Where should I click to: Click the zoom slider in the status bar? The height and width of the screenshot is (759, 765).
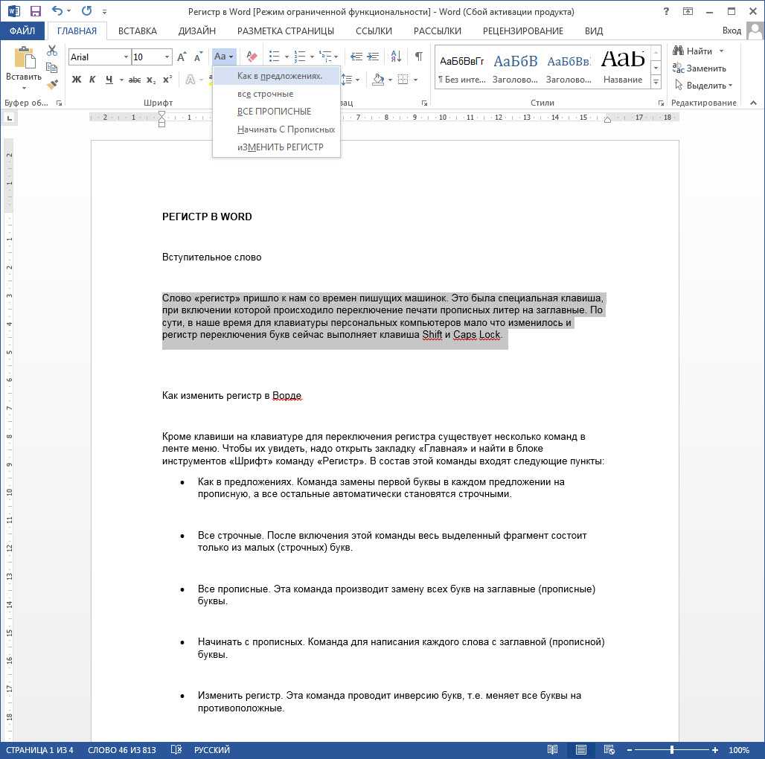671,750
